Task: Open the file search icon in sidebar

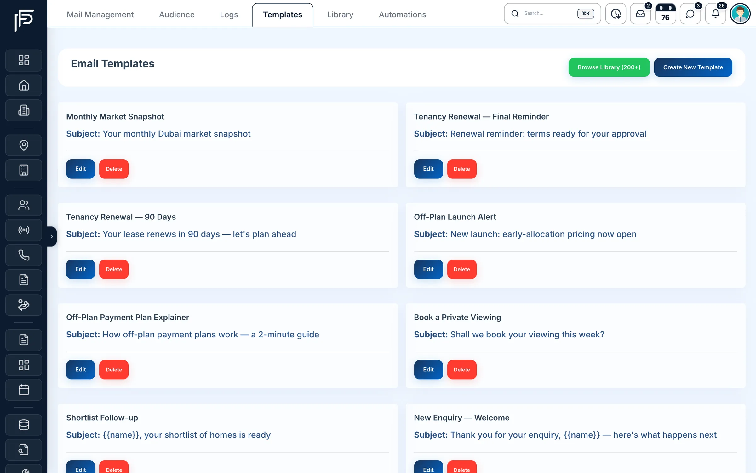Action: 24,450
